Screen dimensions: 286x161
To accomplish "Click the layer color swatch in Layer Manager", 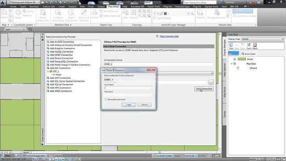I will 165,13.
